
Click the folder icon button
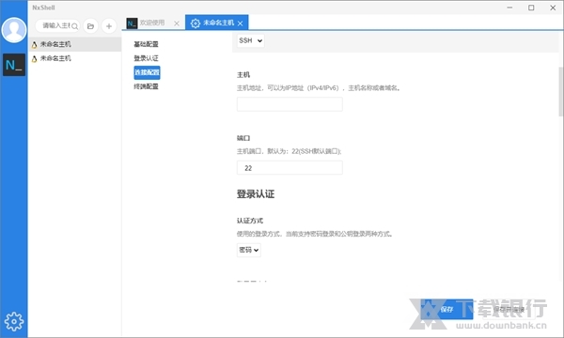pos(90,26)
